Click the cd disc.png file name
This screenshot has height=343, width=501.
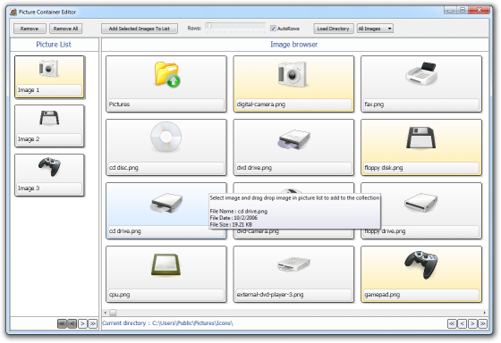tap(123, 168)
